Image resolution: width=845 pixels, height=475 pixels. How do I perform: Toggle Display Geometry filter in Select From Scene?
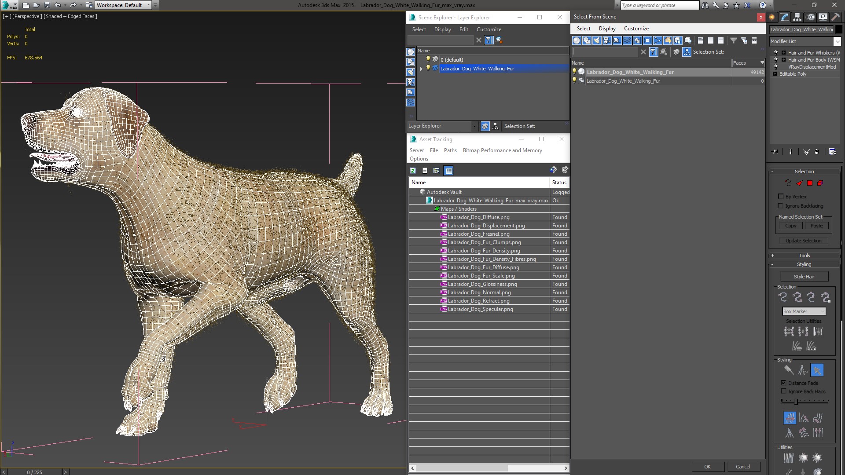[577, 40]
